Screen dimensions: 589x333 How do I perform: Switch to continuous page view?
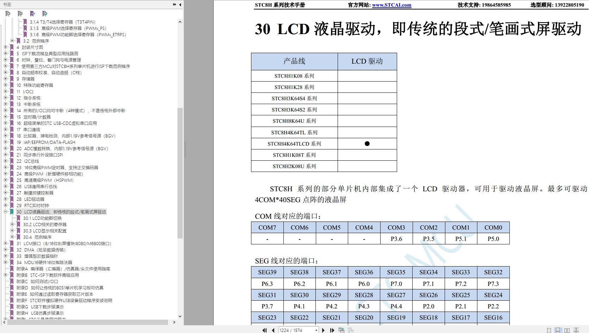(558, 330)
